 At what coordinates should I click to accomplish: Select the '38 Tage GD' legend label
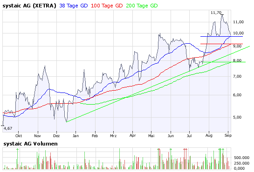point(74,6)
